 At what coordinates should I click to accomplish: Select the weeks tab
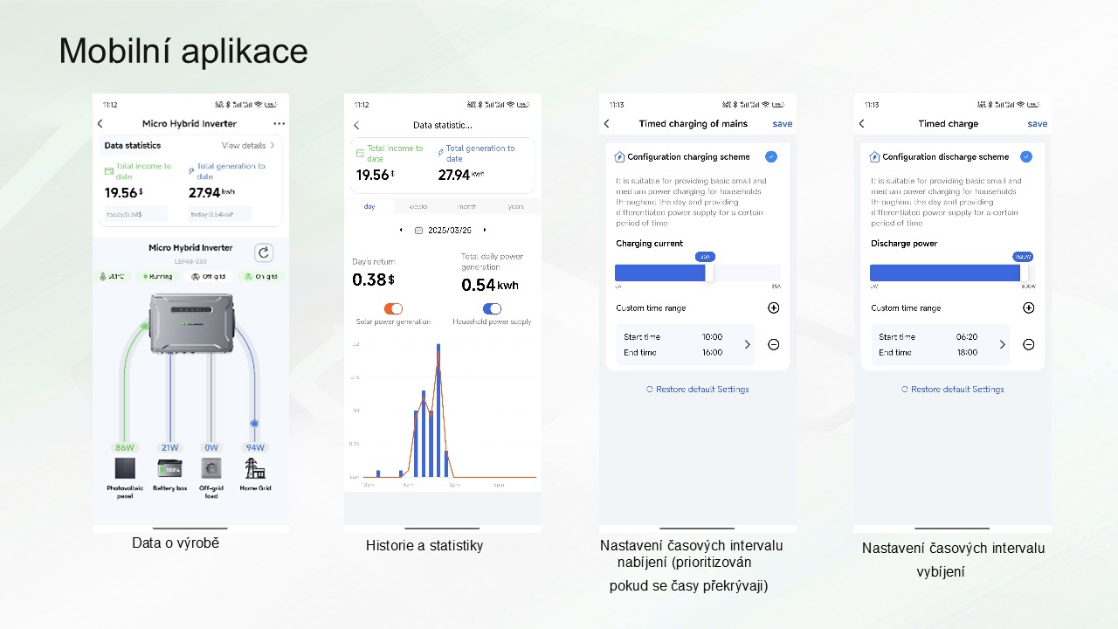418,207
